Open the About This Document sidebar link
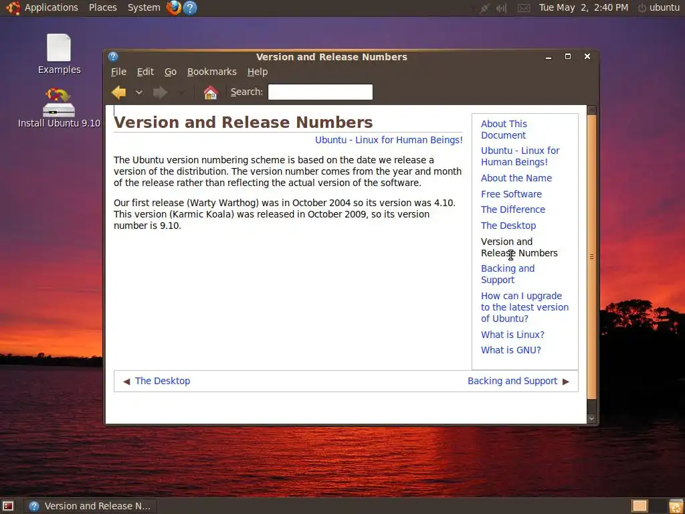The height and width of the screenshot is (514, 685). [504, 129]
